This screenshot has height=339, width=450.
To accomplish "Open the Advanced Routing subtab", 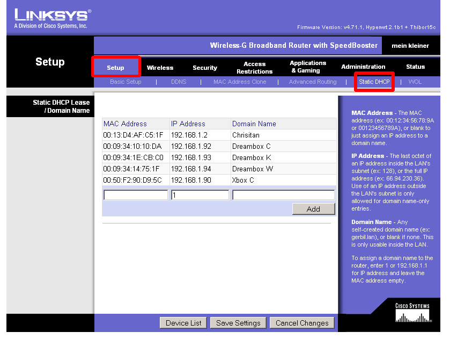I will point(313,82).
